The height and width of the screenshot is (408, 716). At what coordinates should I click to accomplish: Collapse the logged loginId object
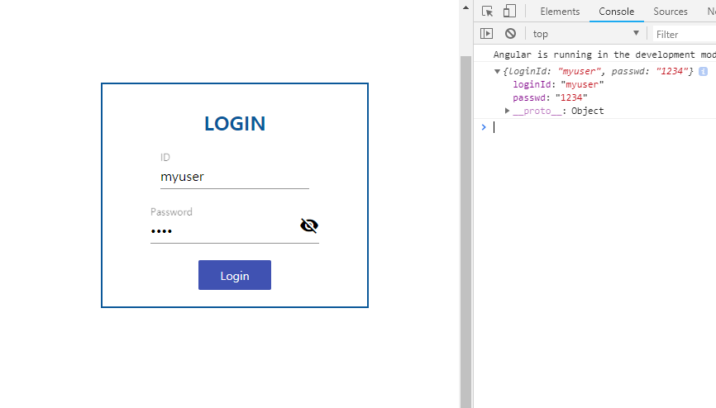tap(497, 72)
